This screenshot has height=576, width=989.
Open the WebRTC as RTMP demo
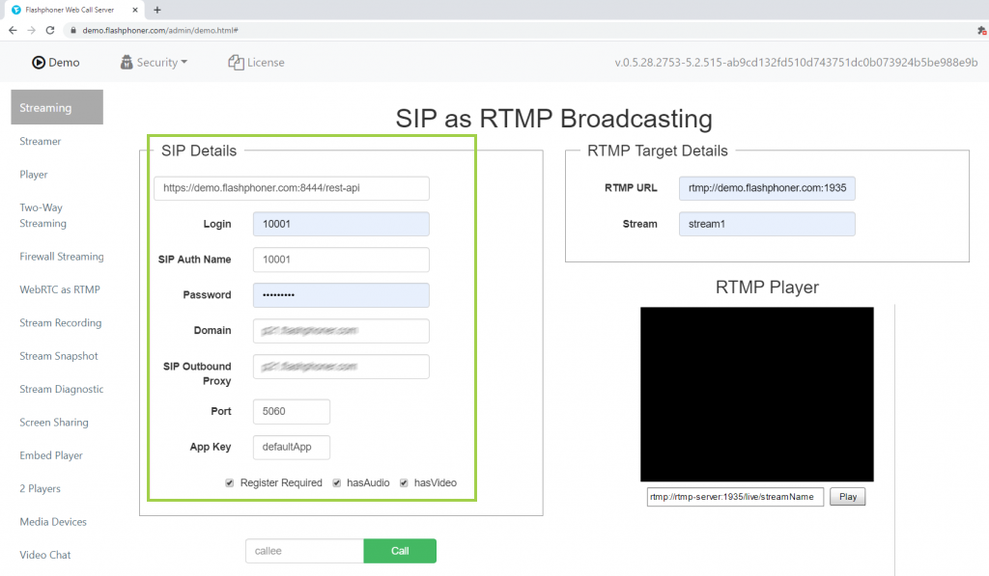click(60, 289)
